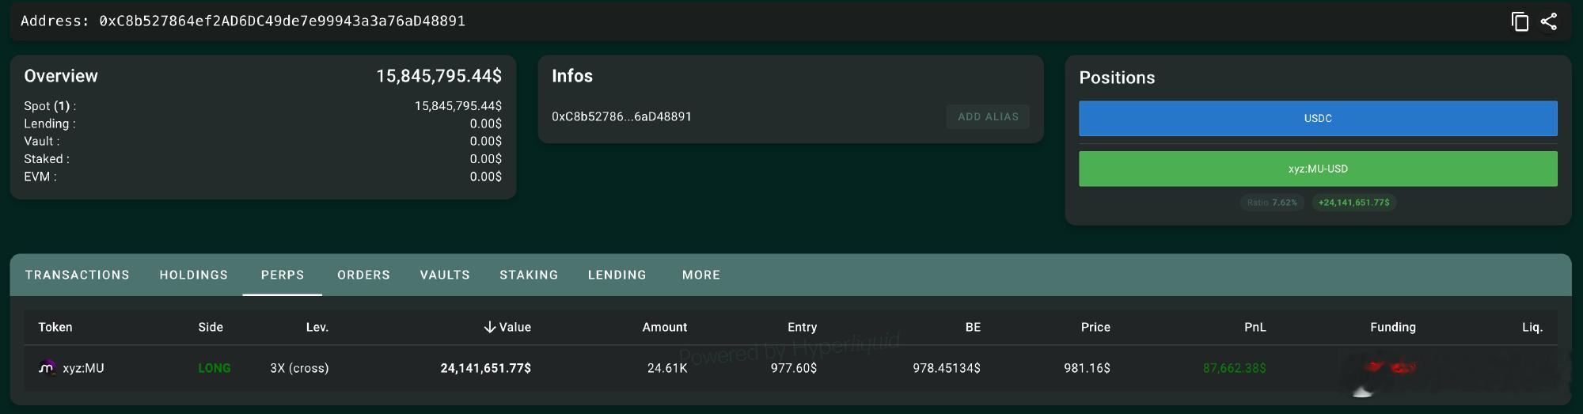Viewport: 1583px width, 414px height.
Task: Select the Perps tab
Action: [x=283, y=275]
